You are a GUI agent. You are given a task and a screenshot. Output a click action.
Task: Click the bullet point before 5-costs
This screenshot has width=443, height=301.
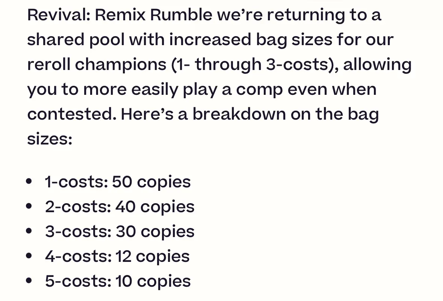[x=29, y=281]
